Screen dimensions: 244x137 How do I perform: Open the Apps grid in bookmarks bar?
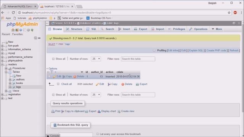click(3, 18)
